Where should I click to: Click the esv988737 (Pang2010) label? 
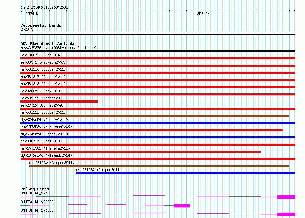pyautogui.click(x=41, y=141)
